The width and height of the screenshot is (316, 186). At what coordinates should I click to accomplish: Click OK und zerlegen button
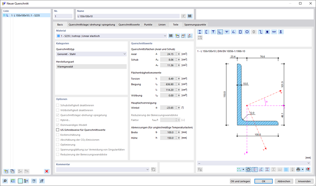[240, 181]
